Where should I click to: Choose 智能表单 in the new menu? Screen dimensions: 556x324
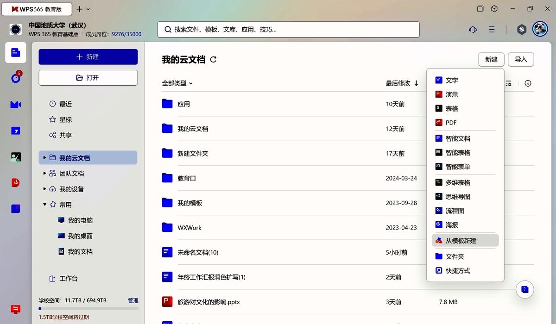click(465, 167)
